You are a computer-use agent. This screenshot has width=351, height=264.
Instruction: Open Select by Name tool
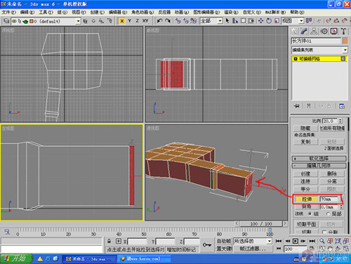point(235,21)
